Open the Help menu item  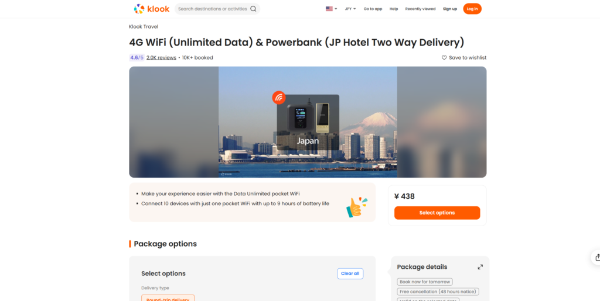pos(394,9)
